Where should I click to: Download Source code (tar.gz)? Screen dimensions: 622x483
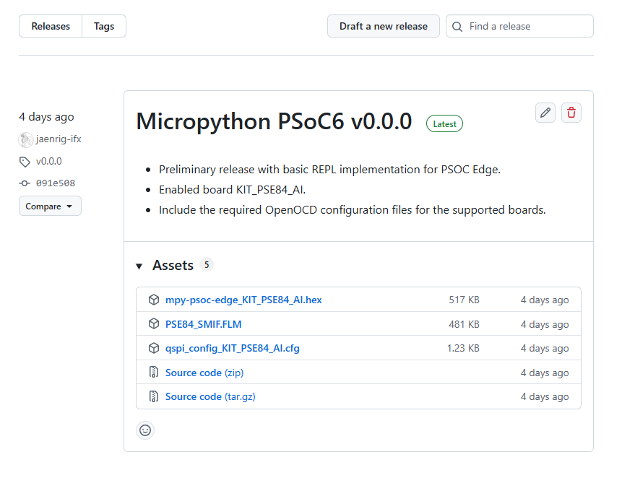pyautogui.click(x=210, y=396)
